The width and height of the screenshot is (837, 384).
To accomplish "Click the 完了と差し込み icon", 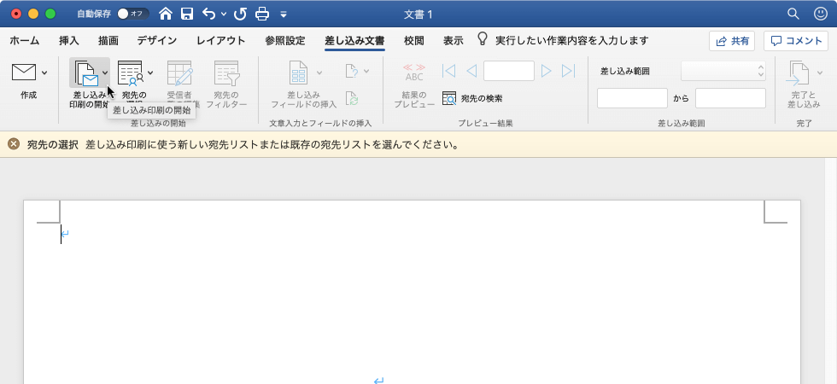I will [x=799, y=73].
